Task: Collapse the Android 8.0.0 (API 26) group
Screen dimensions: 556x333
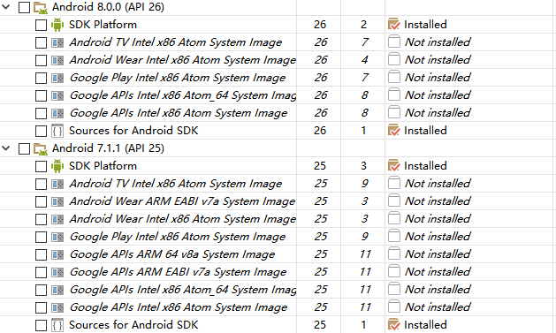Action: click(x=6, y=7)
